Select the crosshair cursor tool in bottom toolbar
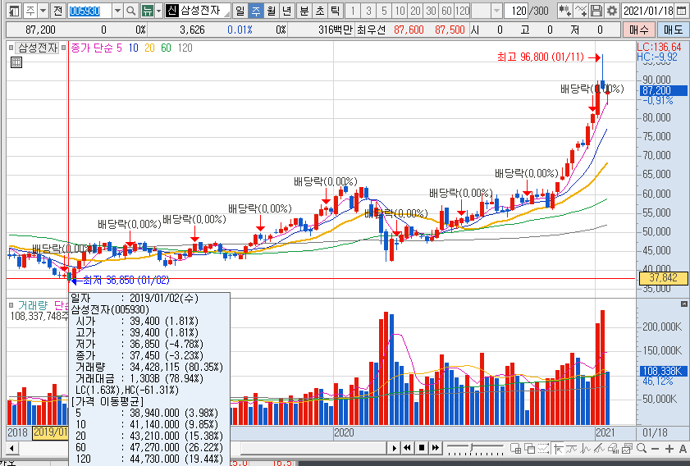 559,449
